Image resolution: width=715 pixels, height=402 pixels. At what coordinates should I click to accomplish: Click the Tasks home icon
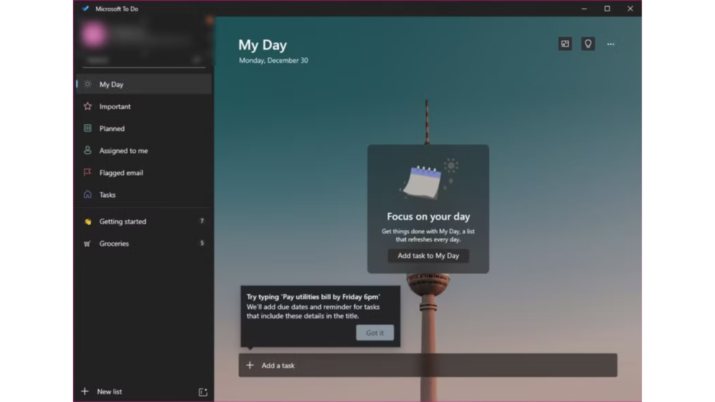coord(88,194)
